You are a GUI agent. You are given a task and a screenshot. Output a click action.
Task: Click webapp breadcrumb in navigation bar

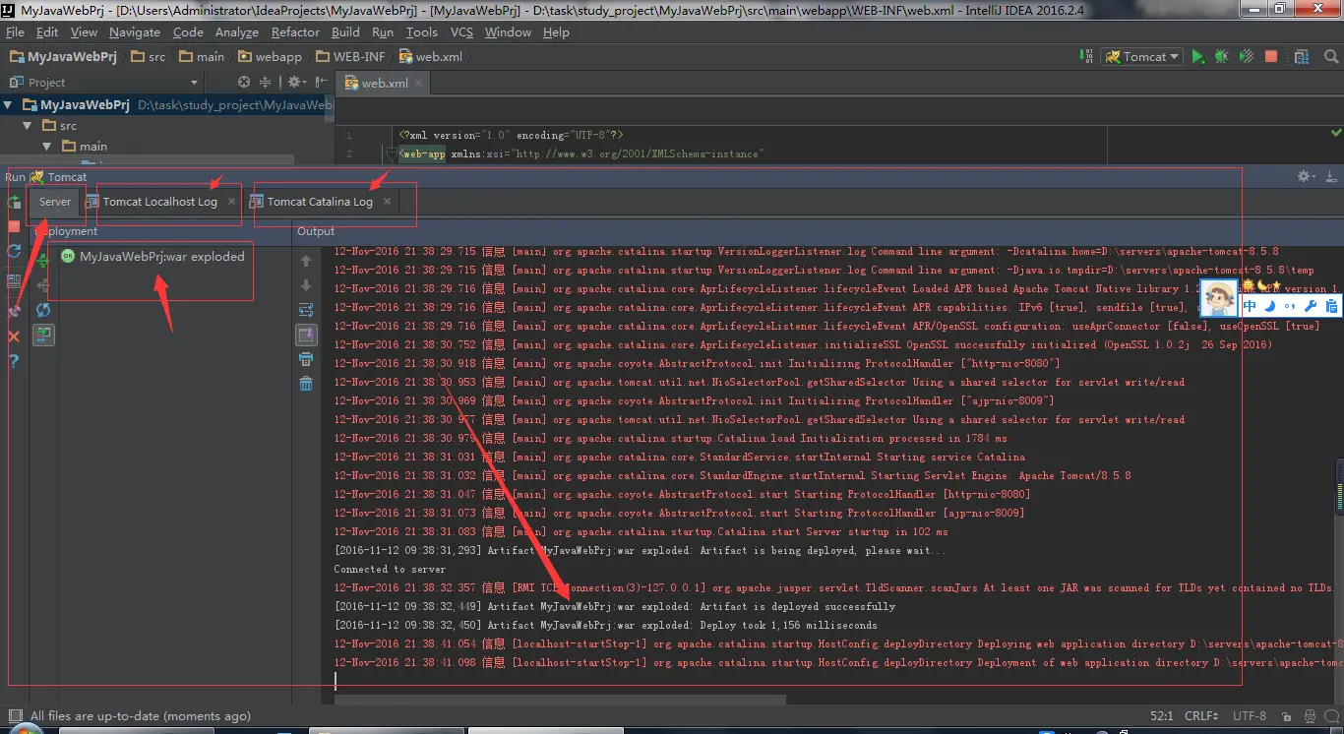(271, 57)
